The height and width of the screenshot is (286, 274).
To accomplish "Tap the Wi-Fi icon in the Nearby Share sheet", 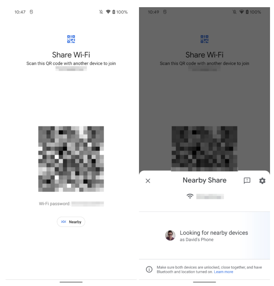I will click(190, 196).
